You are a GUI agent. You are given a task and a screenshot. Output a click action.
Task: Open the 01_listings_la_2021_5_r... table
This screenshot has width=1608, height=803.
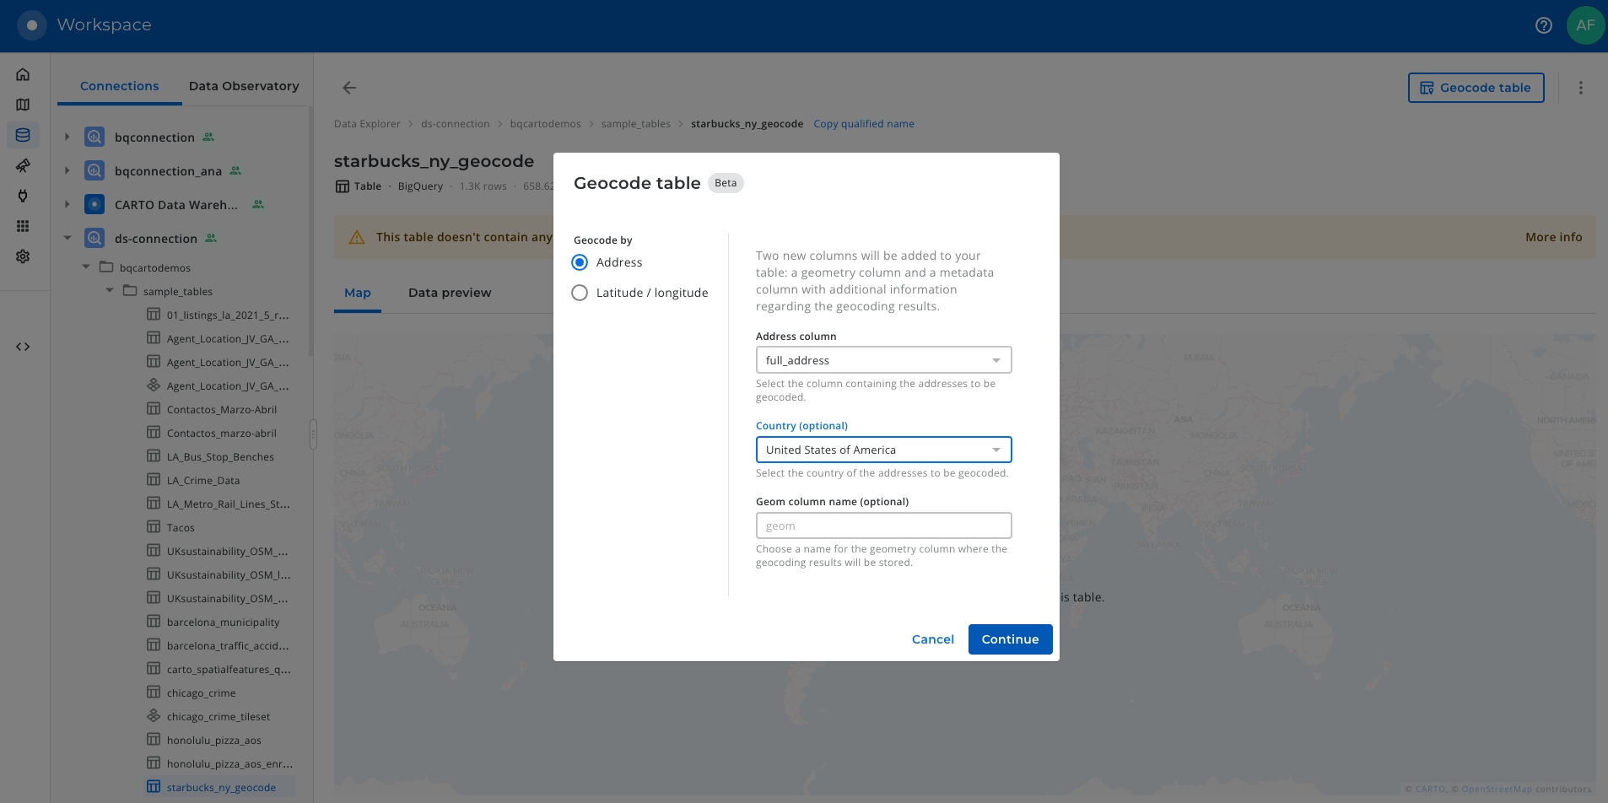(228, 315)
